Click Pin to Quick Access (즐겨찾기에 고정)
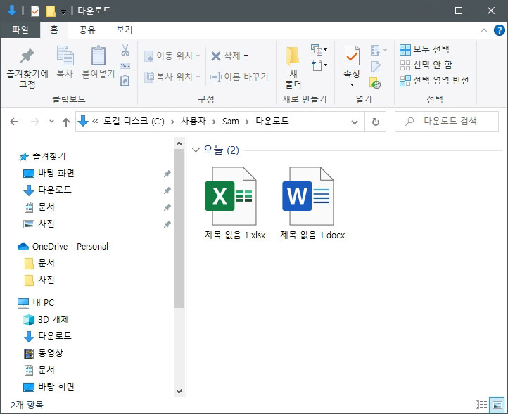This screenshot has height=414, width=508. pyautogui.click(x=27, y=67)
